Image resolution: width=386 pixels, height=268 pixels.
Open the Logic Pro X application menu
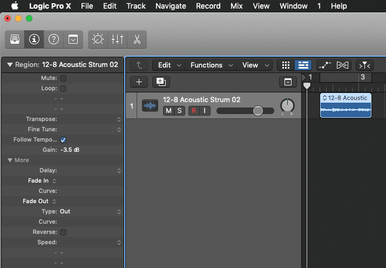tap(50, 6)
